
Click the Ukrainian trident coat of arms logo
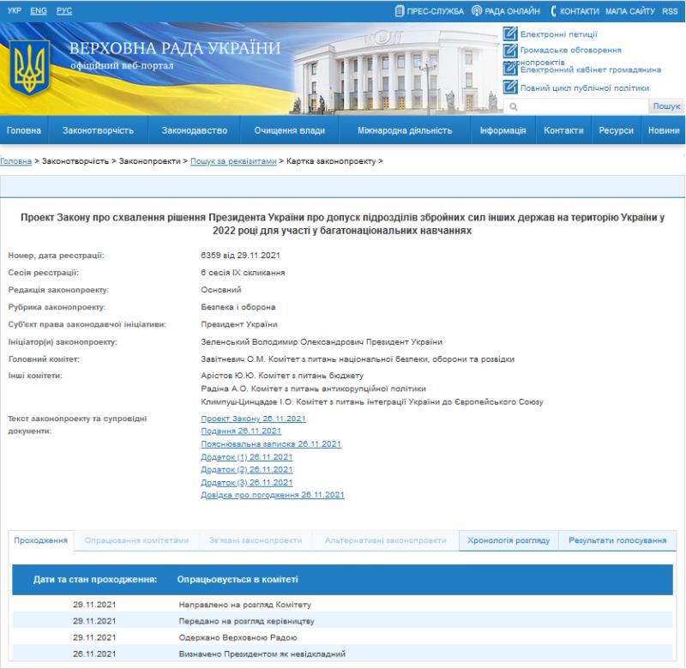30,68
